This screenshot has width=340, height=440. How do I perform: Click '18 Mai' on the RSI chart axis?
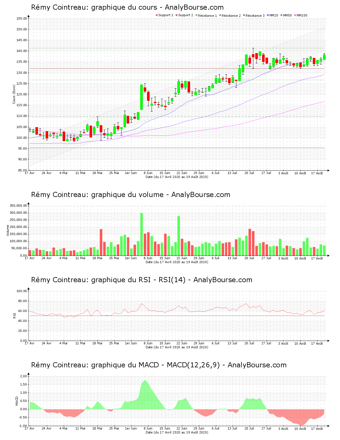point(97,343)
